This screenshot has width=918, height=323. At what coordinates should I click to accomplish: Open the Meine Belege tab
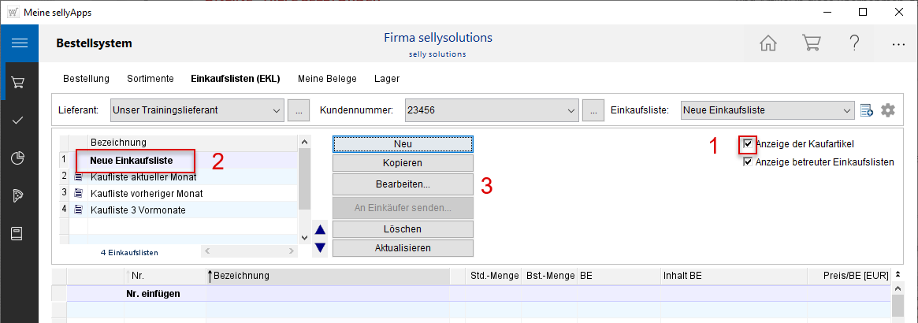coord(327,79)
